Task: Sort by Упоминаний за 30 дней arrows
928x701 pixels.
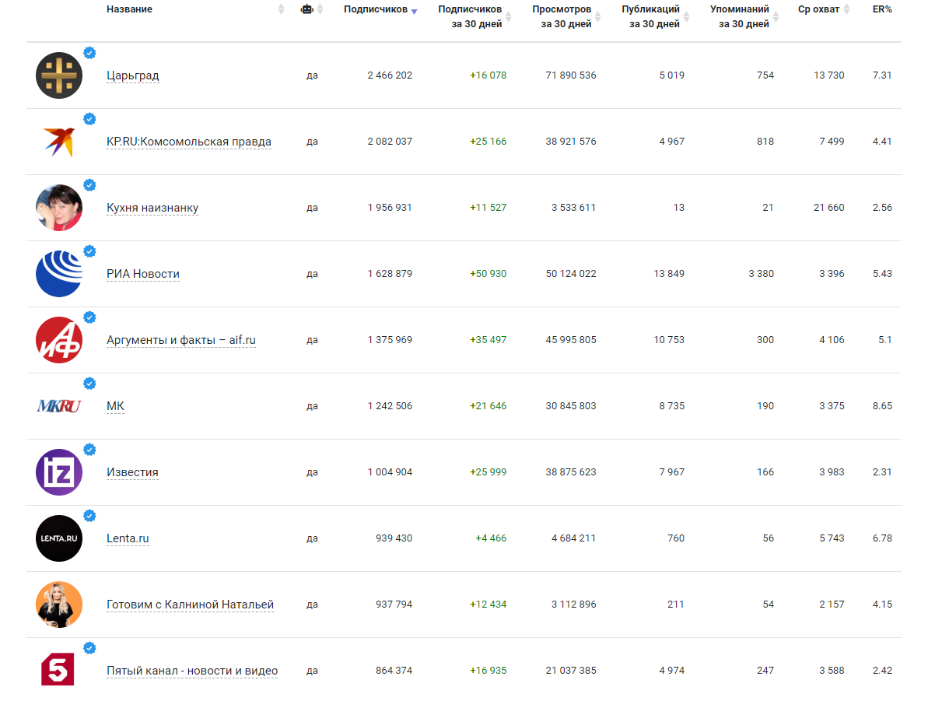Action: [x=776, y=17]
